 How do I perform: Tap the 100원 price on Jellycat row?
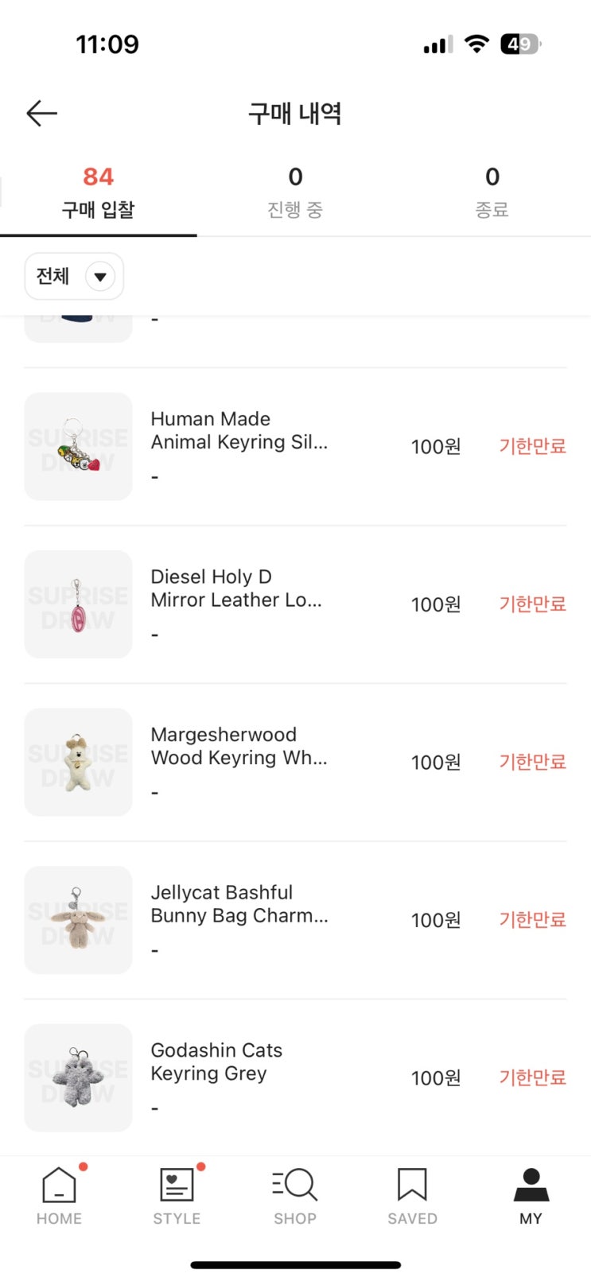[436, 920]
